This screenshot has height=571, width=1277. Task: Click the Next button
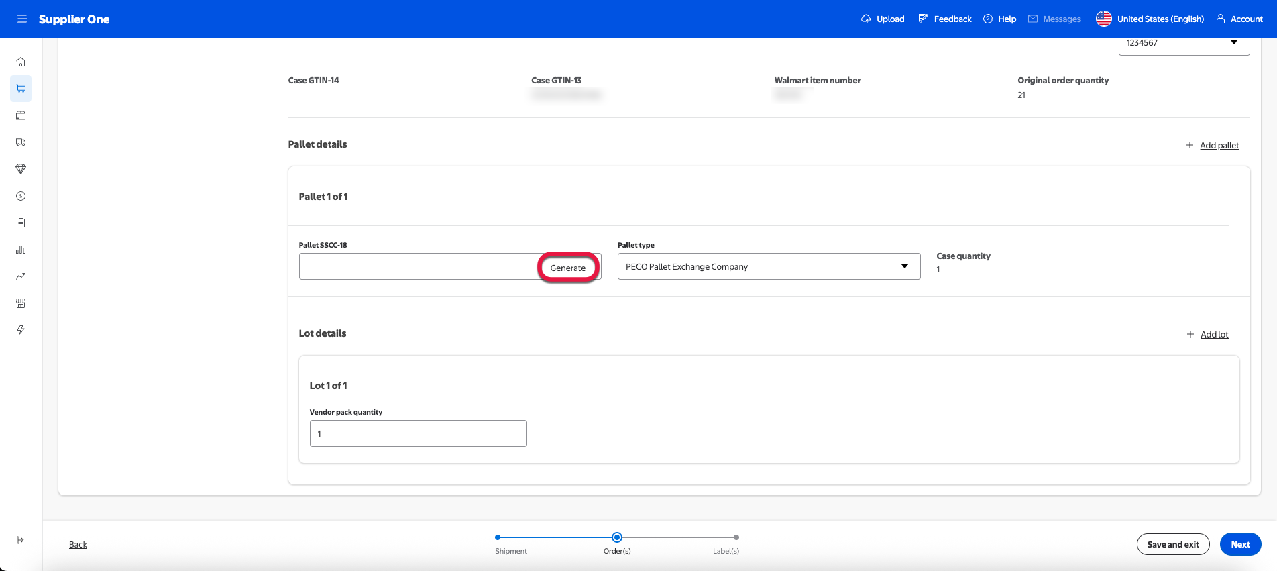(1240, 544)
